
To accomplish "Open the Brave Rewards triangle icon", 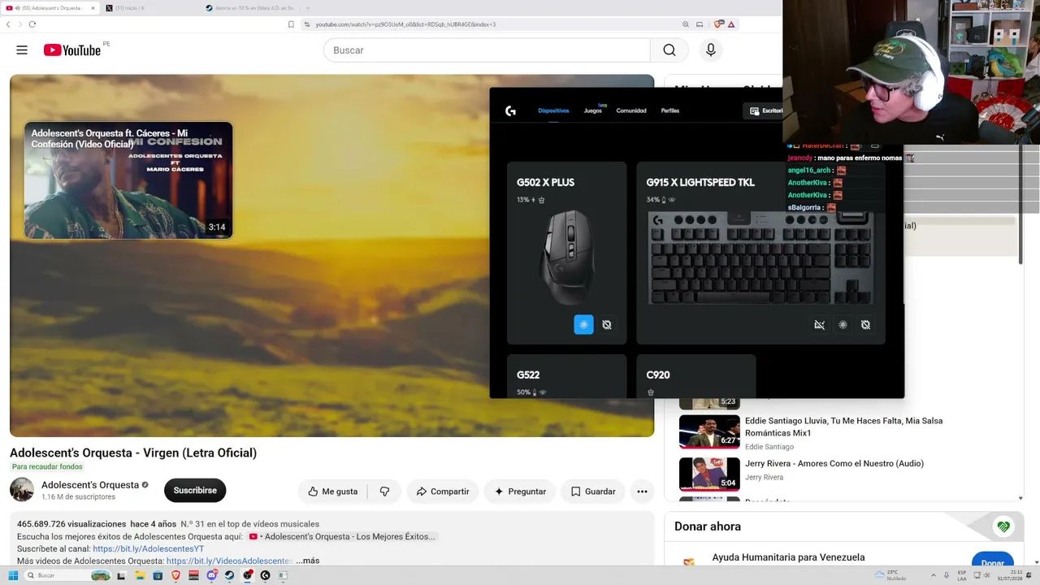I will [x=731, y=24].
